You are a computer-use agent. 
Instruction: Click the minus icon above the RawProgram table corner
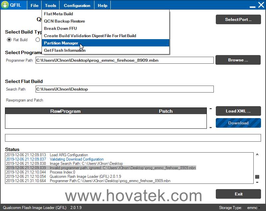210,108
